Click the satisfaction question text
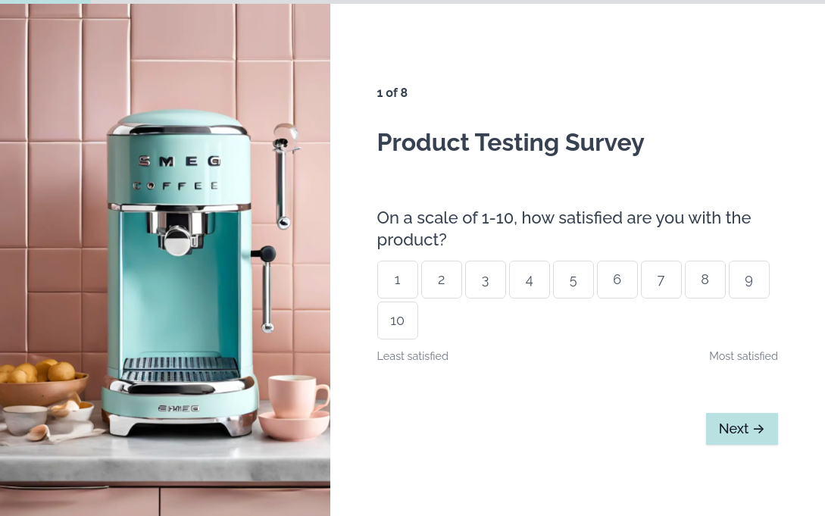 (x=564, y=228)
